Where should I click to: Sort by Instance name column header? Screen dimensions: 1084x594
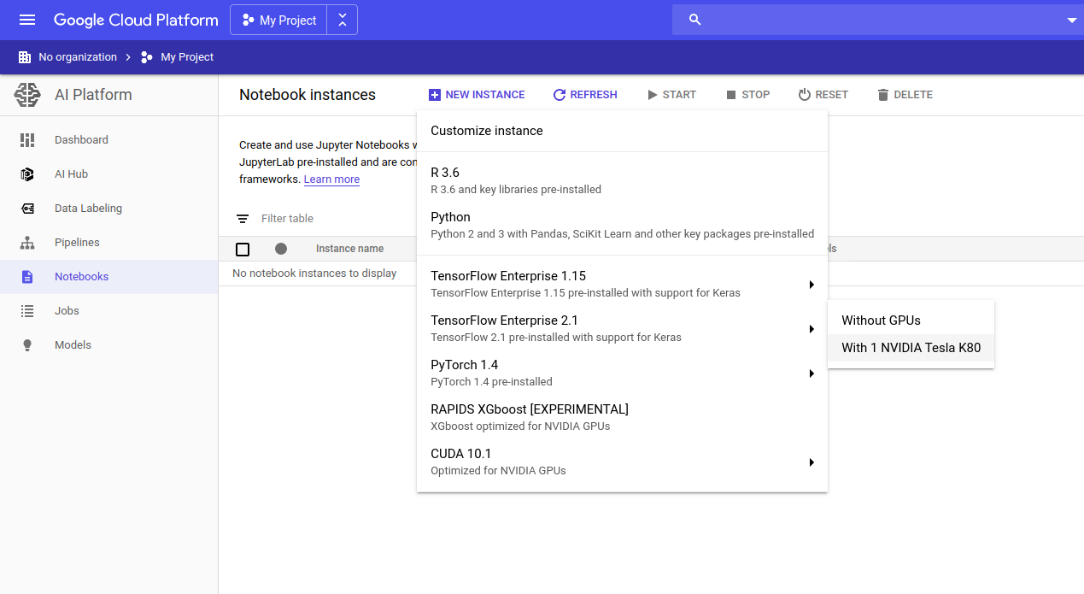[x=349, y=249]
